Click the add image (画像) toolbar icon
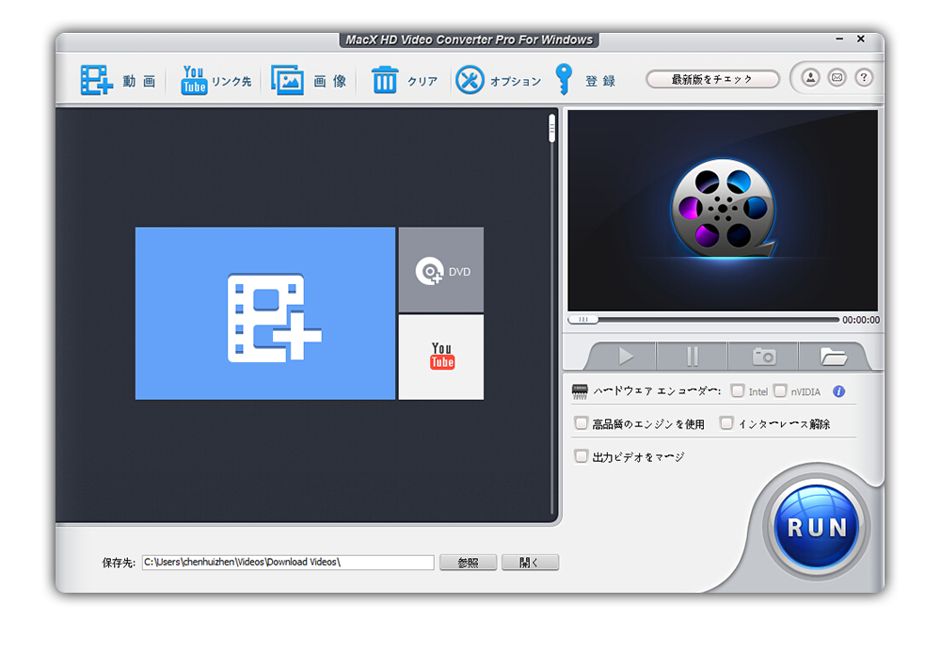 [287, 80]
